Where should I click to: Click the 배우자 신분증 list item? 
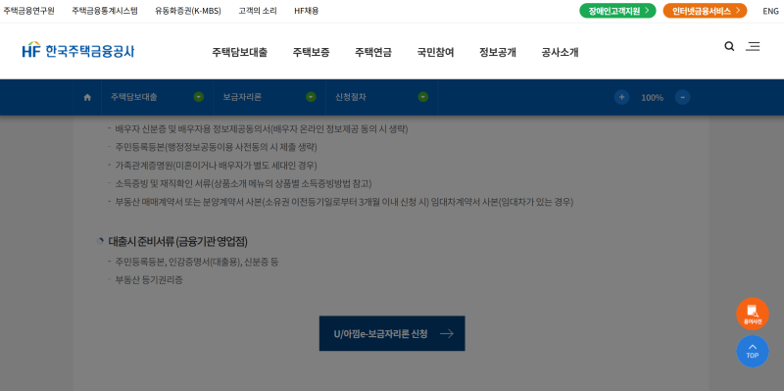[x=262, y=129]
